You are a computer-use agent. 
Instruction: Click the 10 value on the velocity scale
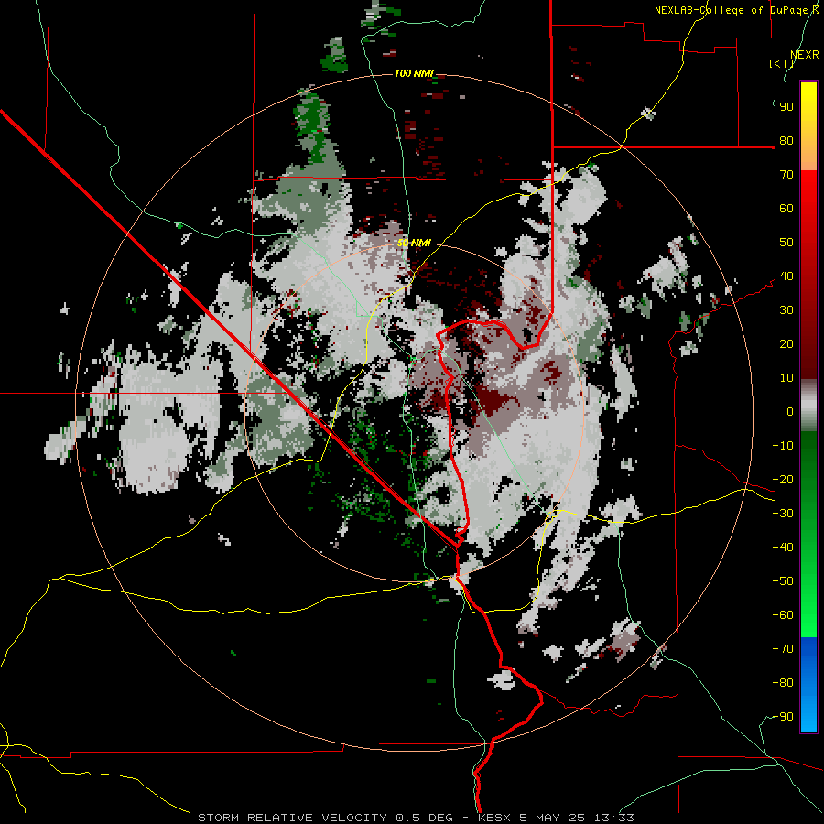click(786, 378)
